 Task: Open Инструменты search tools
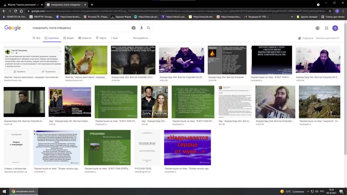coord(141,38)
